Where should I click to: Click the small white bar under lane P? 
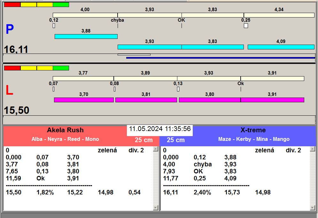point(134,54)
